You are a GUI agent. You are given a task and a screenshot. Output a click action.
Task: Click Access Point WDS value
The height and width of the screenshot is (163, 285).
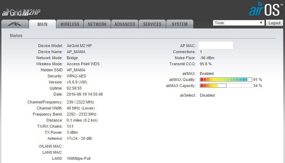(x=83, y=64)
